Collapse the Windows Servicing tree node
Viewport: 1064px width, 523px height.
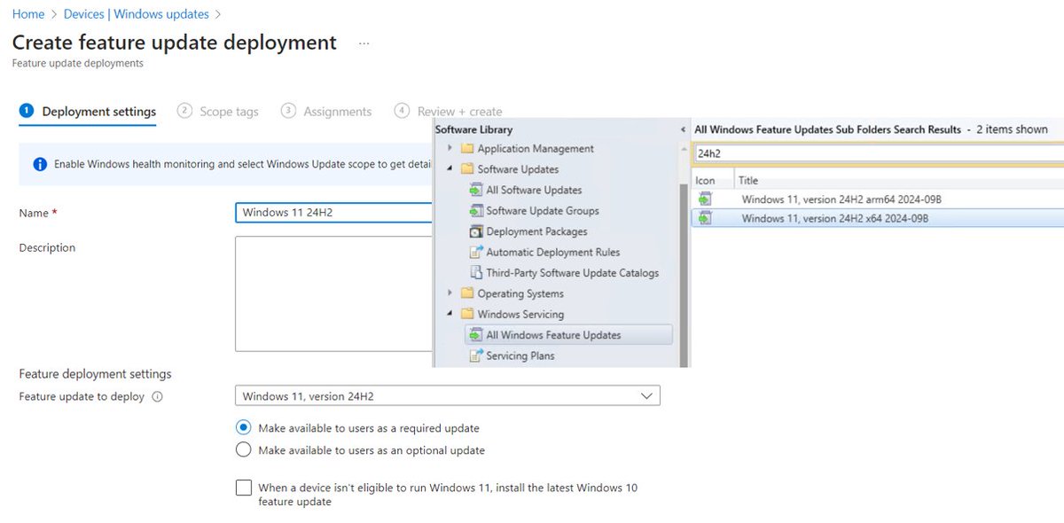(450, 314)
